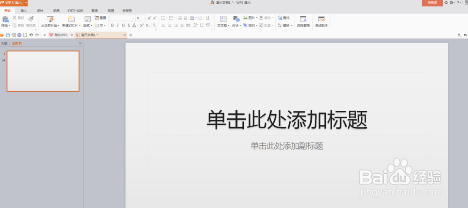
Task: Click the bullet list icon
Action: [x=163, y=18]
